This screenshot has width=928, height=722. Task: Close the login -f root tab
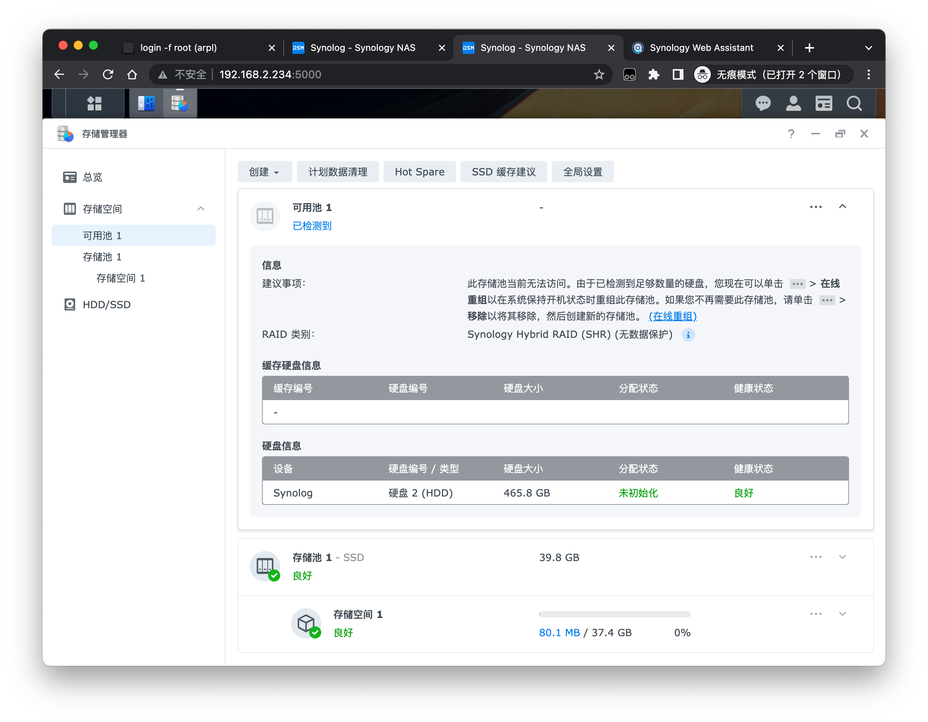point(271,48)
